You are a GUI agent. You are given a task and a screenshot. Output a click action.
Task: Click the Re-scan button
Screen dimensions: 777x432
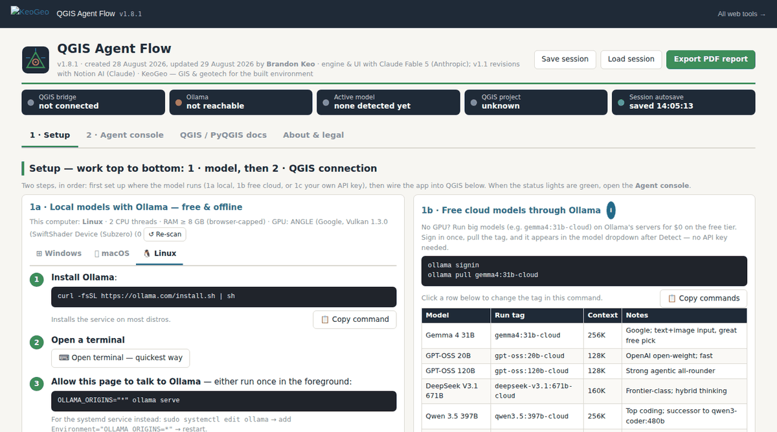coord(165,234)
